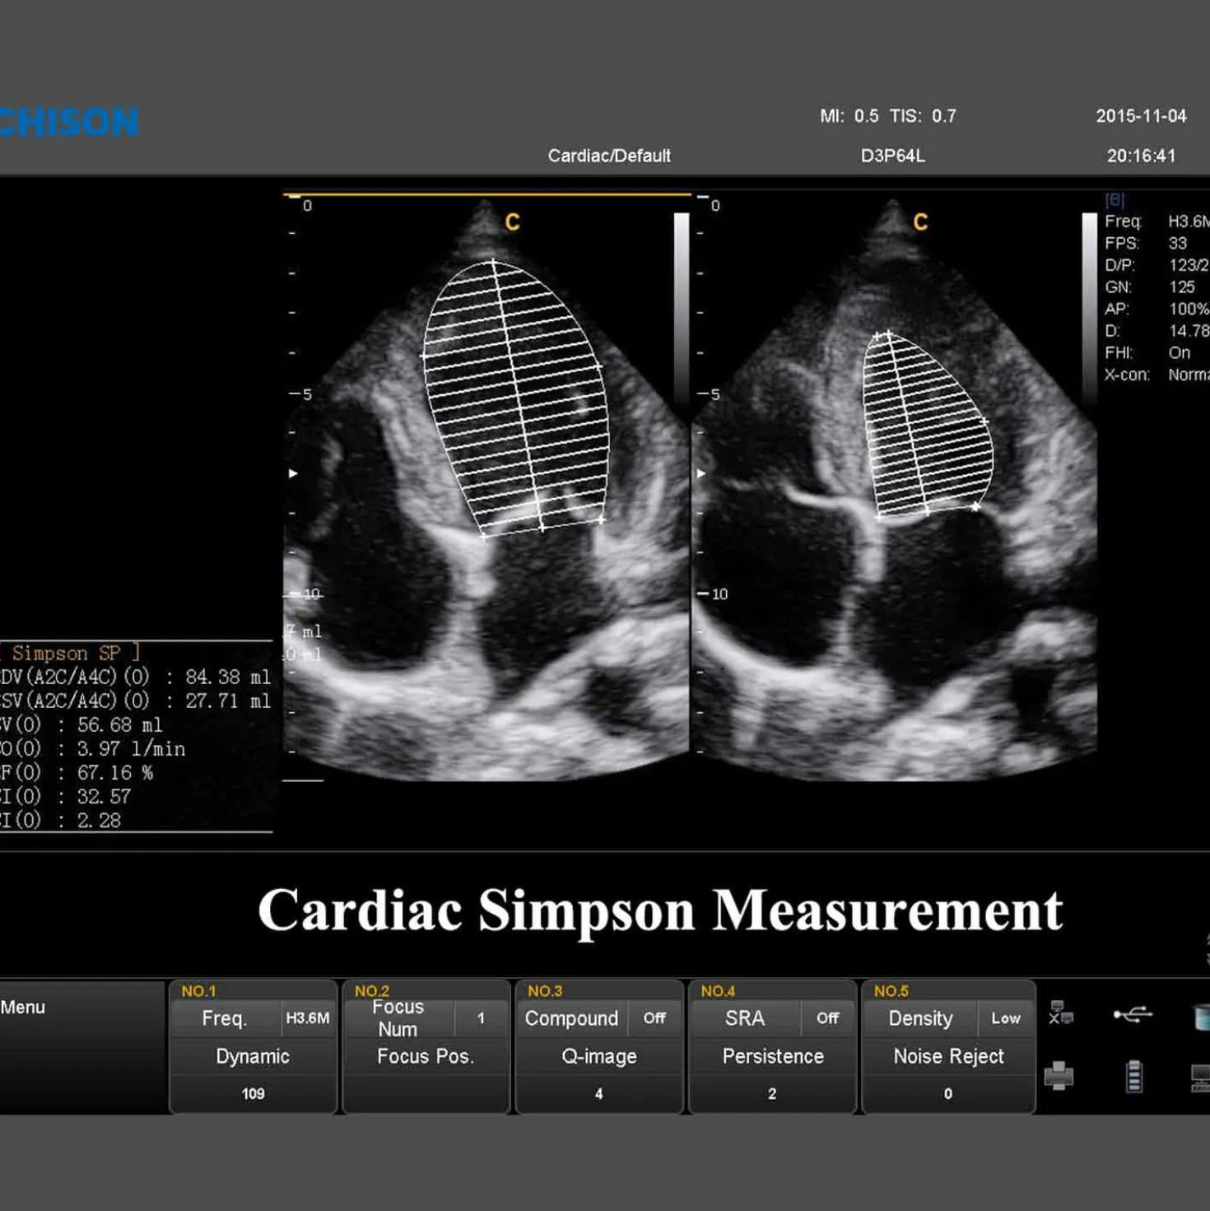This screenshot has width=1210, height=1211.
Task: Select the Compound soft key
Action: [x=571, y=1018]
